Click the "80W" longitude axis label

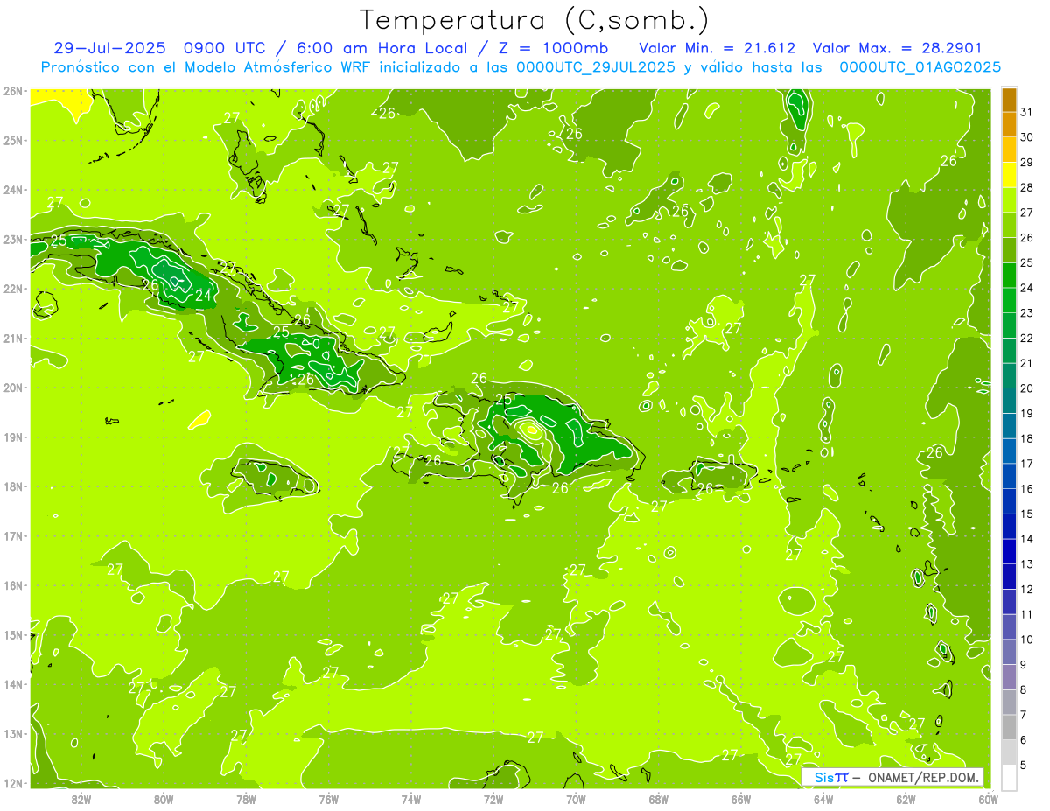click(164, 799)
